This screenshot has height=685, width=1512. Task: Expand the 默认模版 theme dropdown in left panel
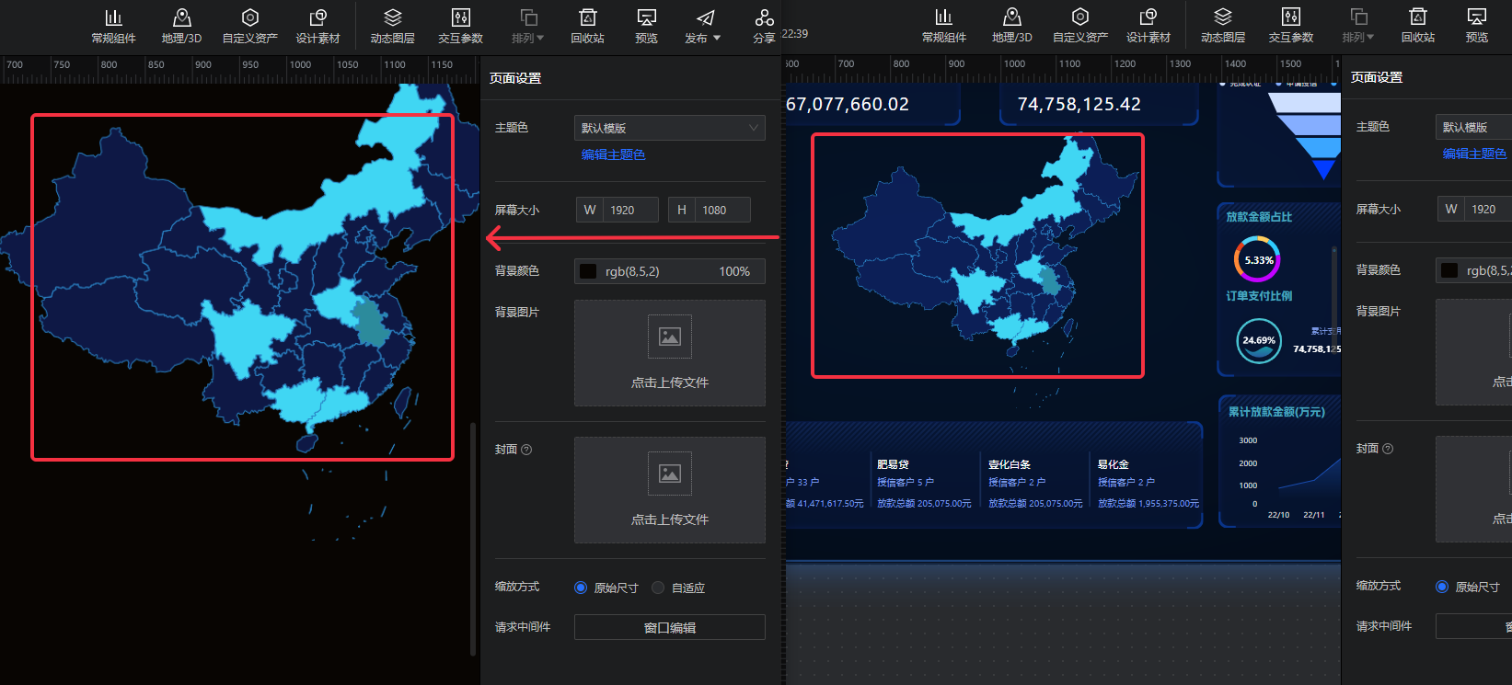[x=669, y=128]
